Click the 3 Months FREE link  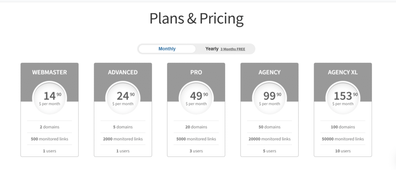[232, 49]
